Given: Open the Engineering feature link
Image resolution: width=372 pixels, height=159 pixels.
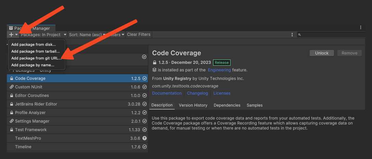Looking at the screenshot, I should [219, 70].
